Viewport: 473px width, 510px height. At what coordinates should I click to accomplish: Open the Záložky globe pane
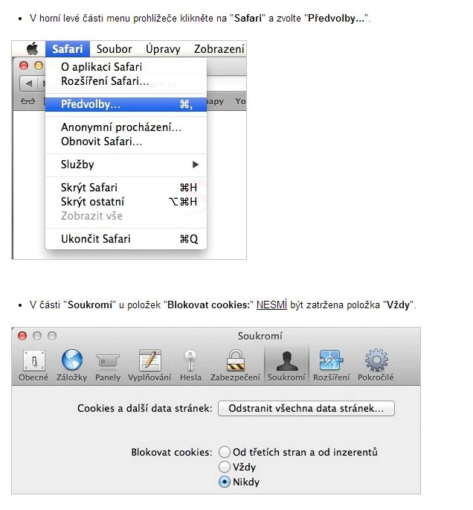pos(72,366)
